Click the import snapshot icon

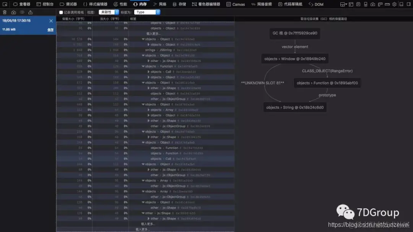point(31,12)
